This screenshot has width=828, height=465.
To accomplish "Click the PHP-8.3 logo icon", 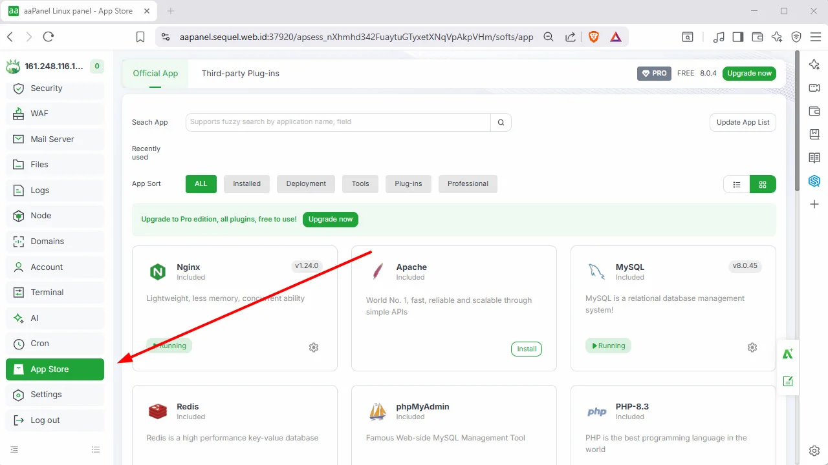I will click(596, 411).
